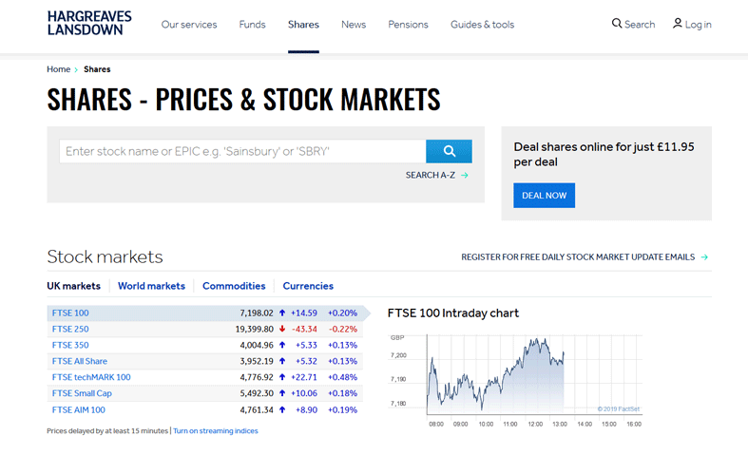This screenshot has height=455, width=748.
Task: Click the breadcrumb chevron after Home
Action: pyautogui.click(x=76, y=69)
